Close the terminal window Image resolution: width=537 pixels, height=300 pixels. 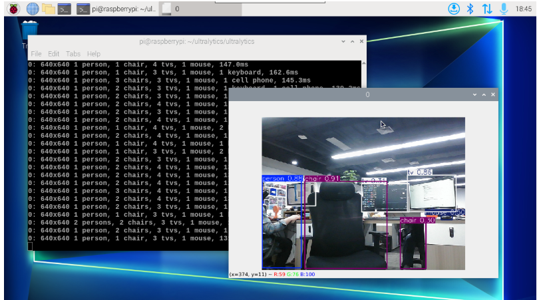click(x=361, y=41)
